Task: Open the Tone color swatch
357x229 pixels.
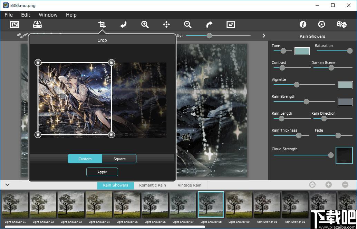Action: [302, 51]
